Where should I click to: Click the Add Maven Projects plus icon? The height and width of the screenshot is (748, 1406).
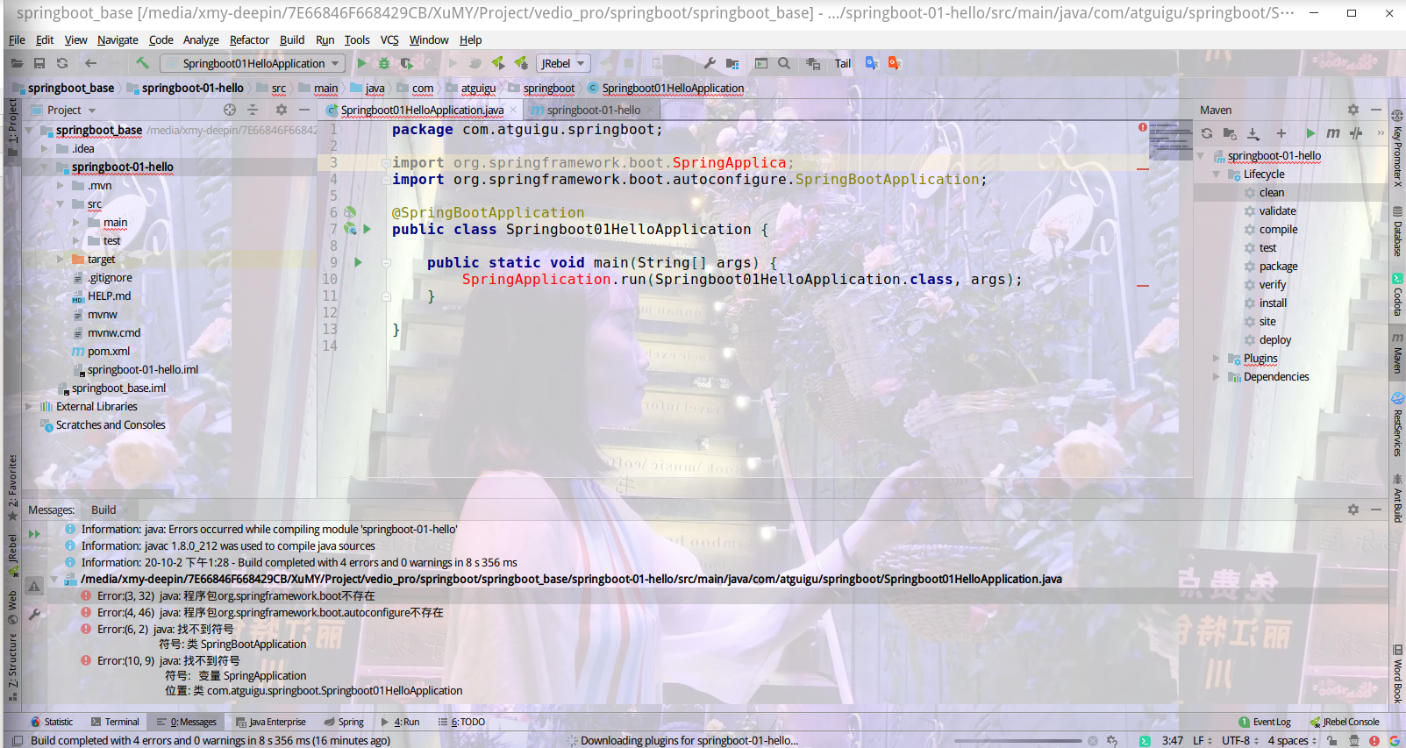(1281, 133)
